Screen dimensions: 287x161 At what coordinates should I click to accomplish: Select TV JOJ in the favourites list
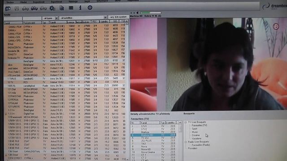coord(153,138)
